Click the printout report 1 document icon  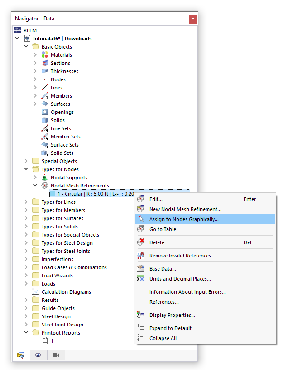pos(44,340)
